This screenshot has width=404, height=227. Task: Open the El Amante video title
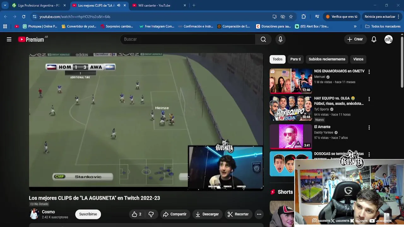(x=322, y=127)
